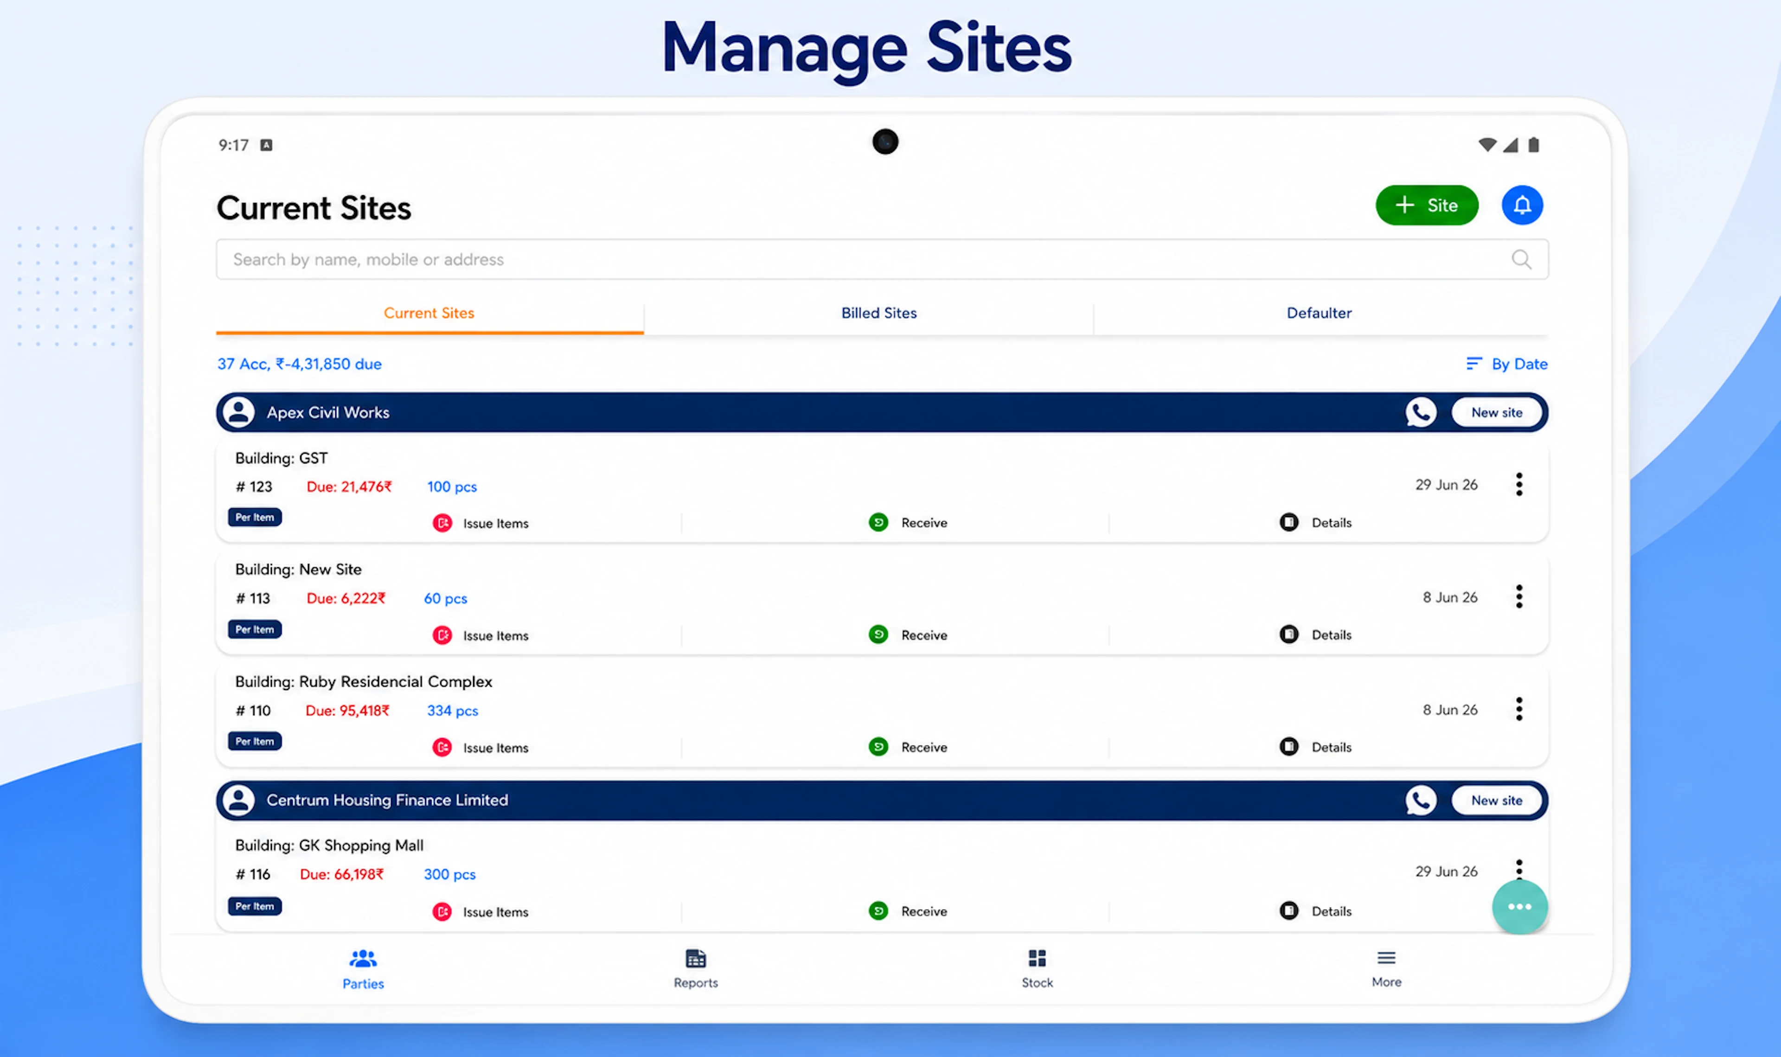This screenshot has width=1781, height=1057.
Task: Open the By Date sort options
Action: point(1506,364)
